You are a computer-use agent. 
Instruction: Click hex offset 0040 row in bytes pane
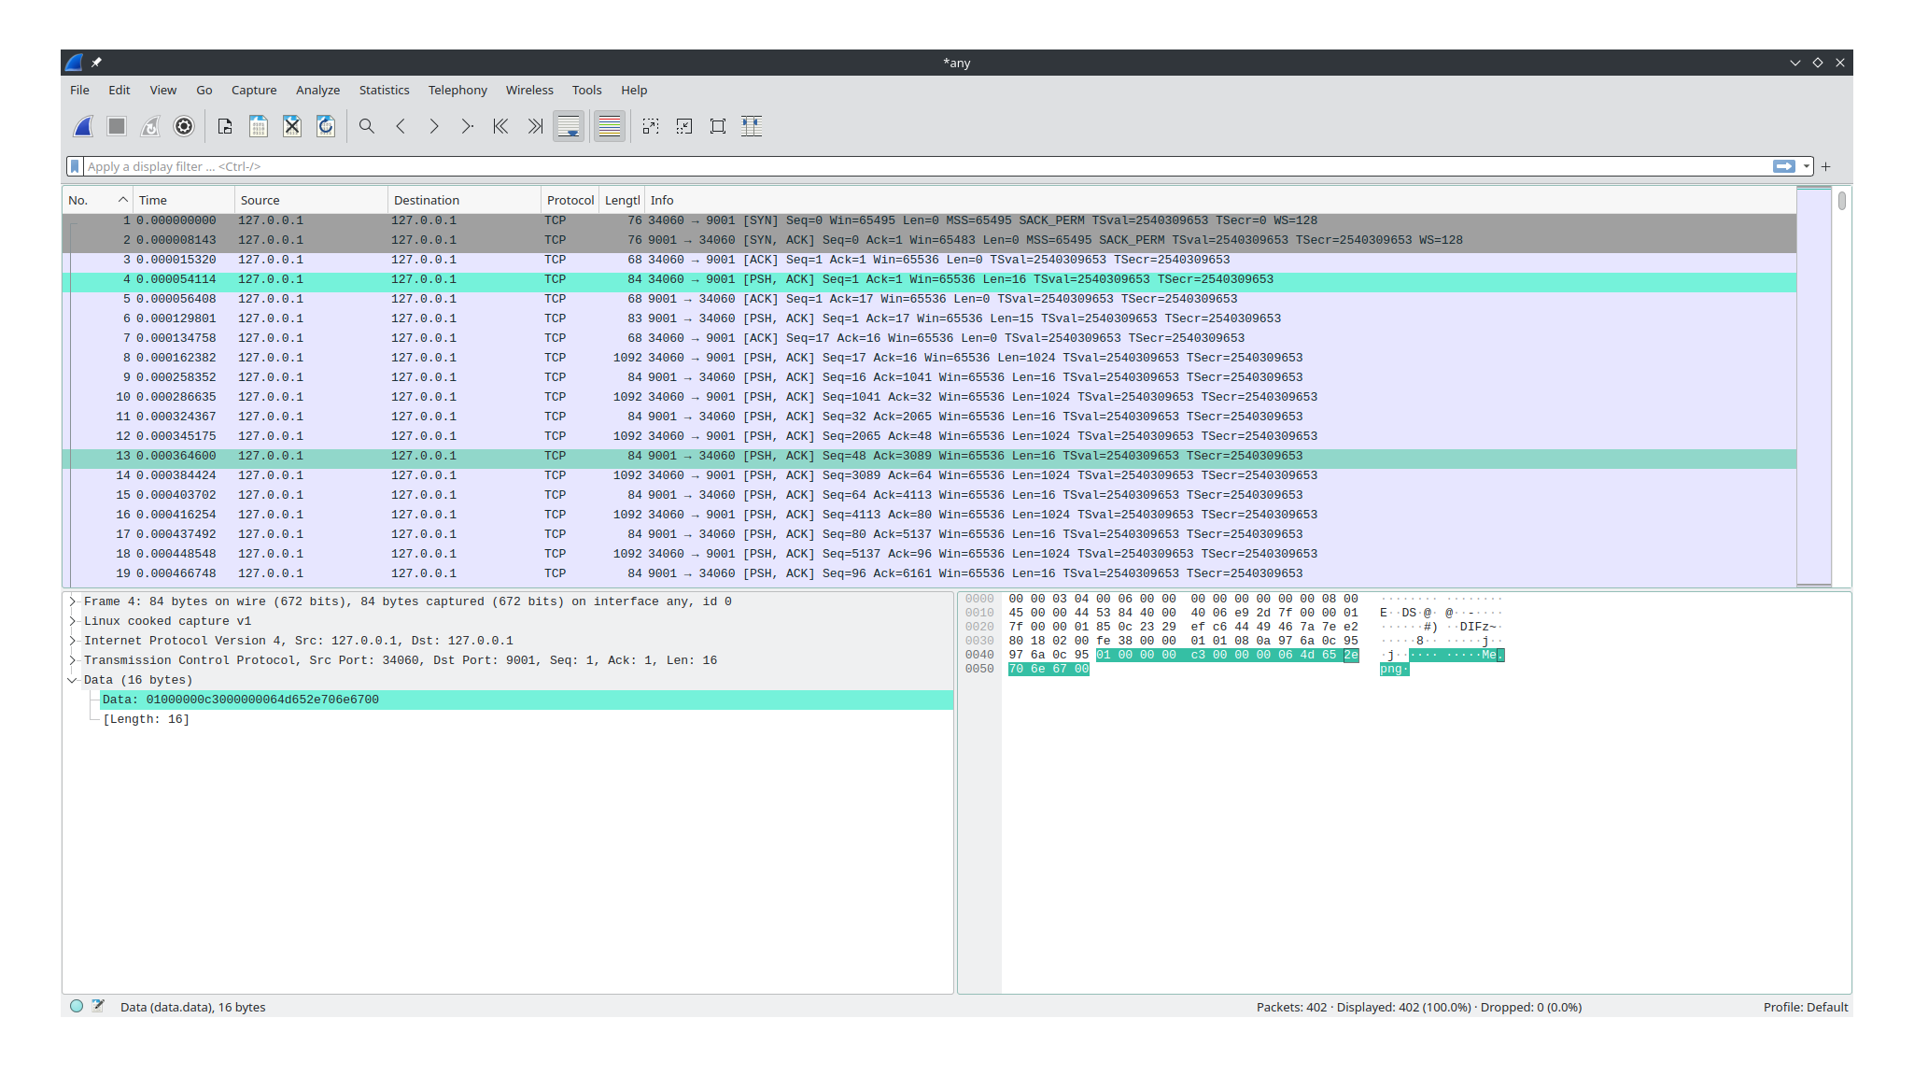click(979, 655)
